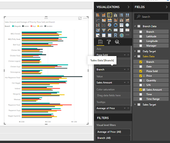
Task: Uncheck the Pizza Sold field checkbox
Action: 141,71
